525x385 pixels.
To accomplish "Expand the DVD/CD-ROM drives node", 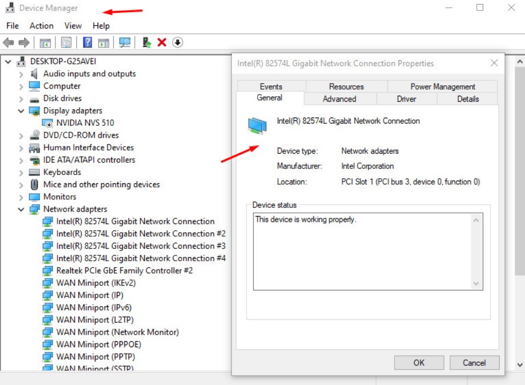I will click(21, 136).
